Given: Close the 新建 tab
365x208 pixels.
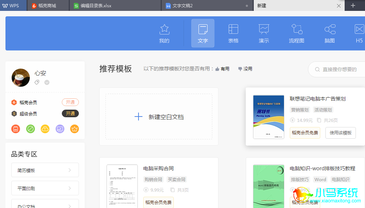Looking at the screenshot, I should (339, 6).
